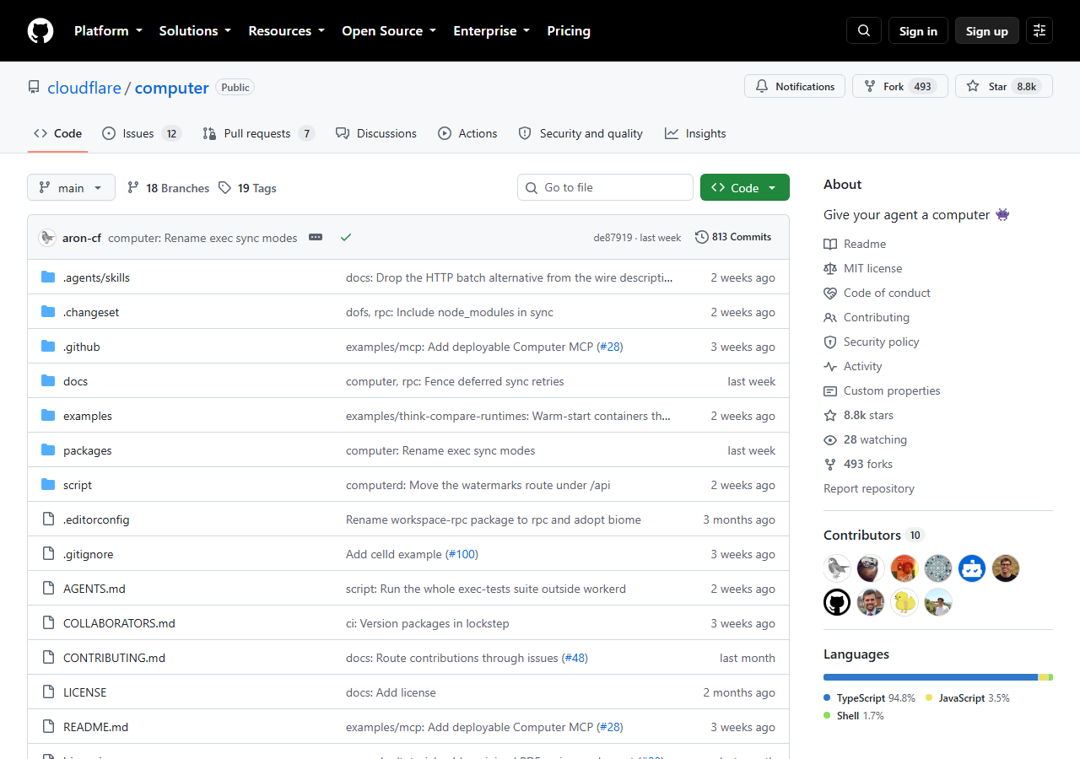Click the packages folder icon
Viewport: 1080px width, 759px height.
click(x=48, y=450)
